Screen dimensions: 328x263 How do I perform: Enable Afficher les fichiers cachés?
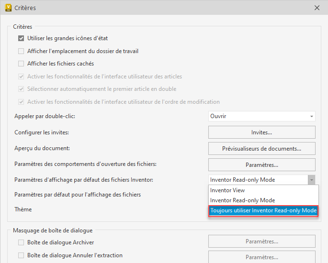tap(21, 64)
